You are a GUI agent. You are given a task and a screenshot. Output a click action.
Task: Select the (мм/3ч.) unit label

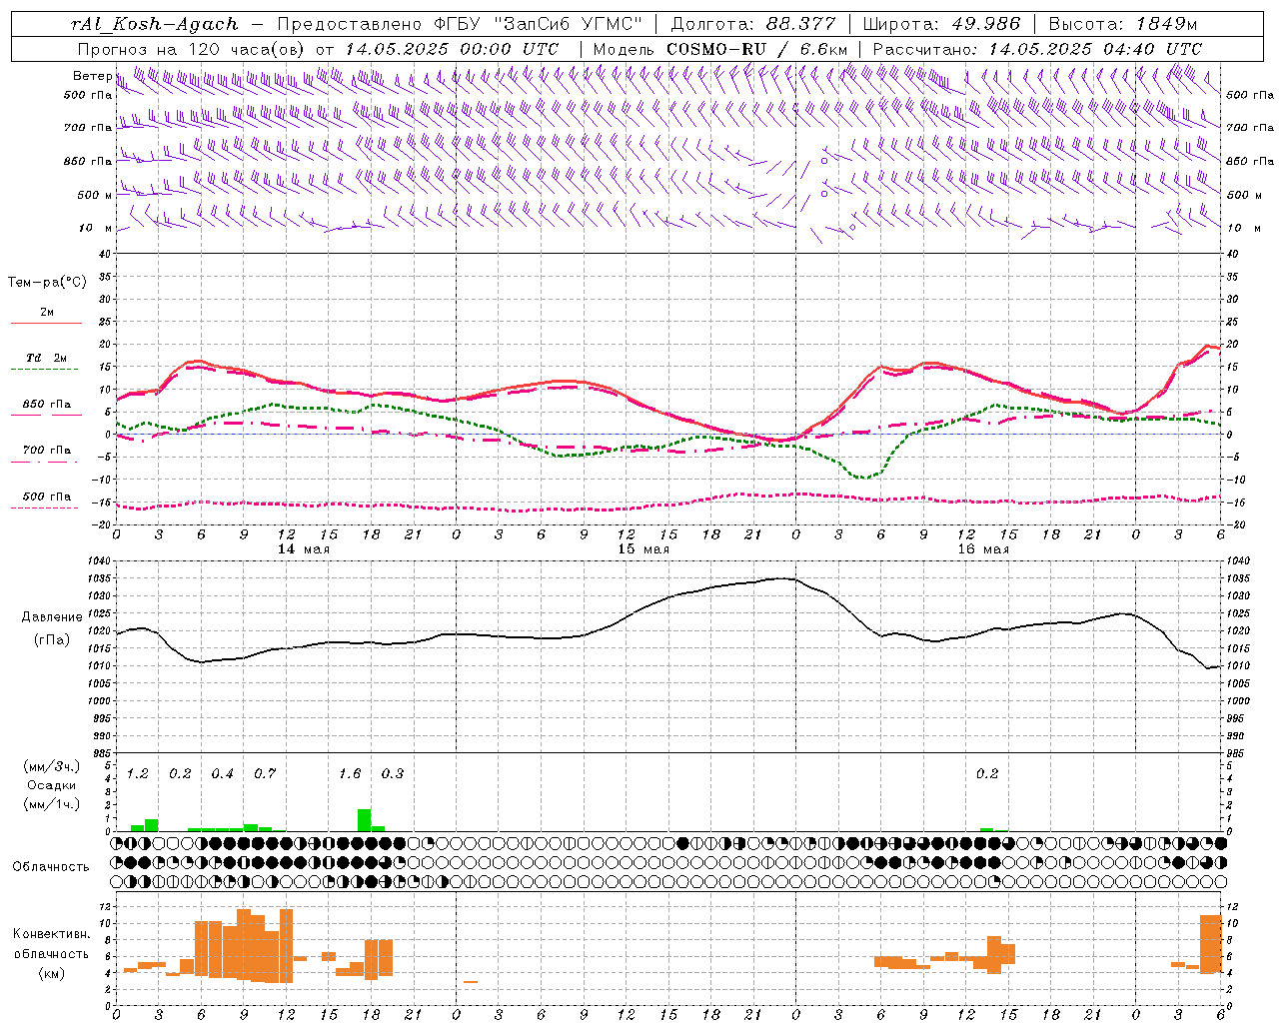tap(52, 766)
